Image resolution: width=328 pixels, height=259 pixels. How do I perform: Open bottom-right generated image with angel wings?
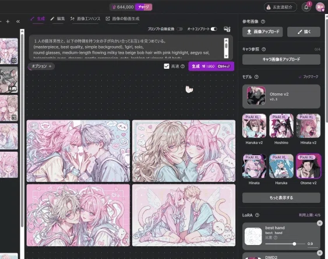click(184, 215)
